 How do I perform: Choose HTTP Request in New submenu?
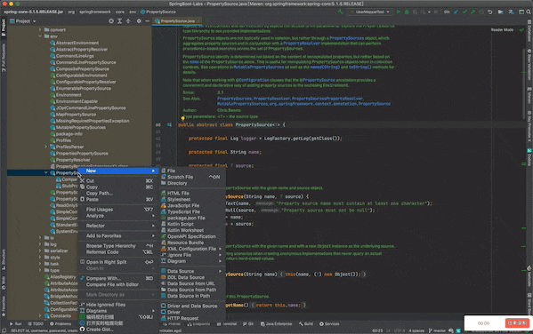[192, 318]
